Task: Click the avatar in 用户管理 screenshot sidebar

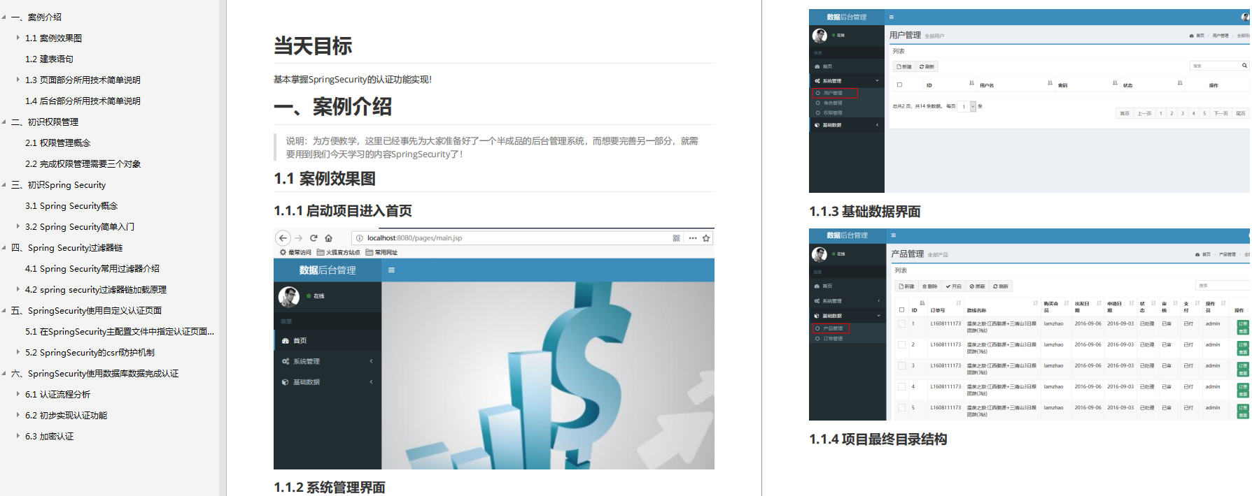Action: pyautogui.click(x=820, y=36)
